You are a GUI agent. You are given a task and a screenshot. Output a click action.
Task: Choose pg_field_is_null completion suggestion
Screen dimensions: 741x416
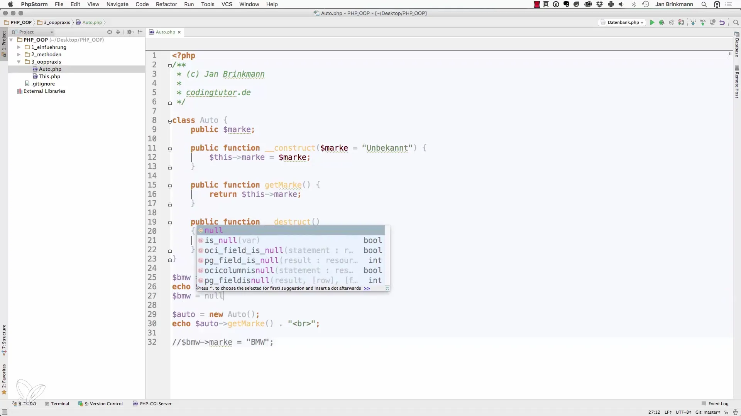(x=291, y=260)
